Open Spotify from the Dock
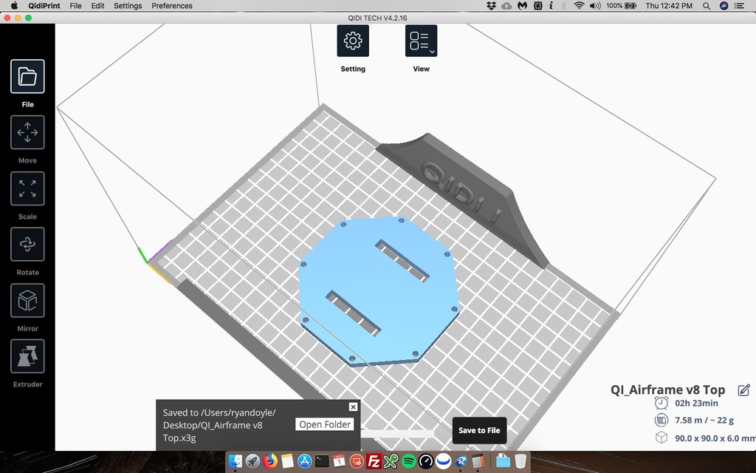The height and width of the screenshot is (473, 756). point(408,461)
